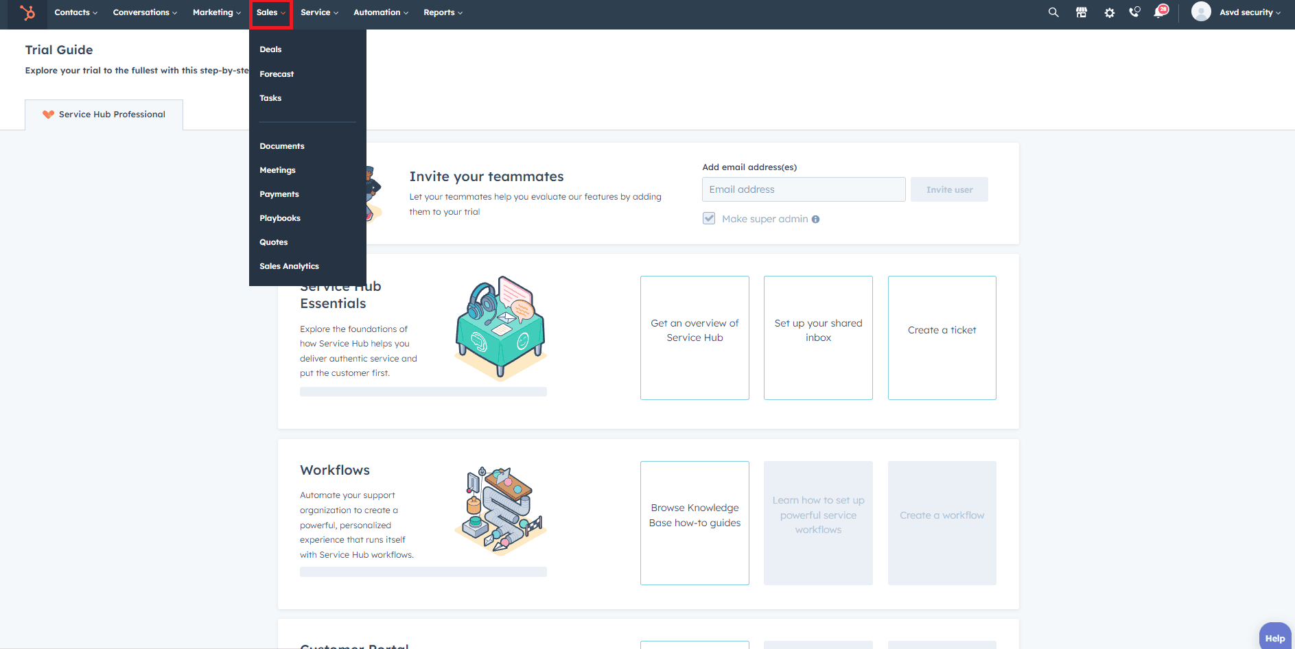Image resolution: width=1295 pixels, height=649 pixels.
Task: Click the Workflows progress bar
Action: pyautogui.click(x=423, y=571)
